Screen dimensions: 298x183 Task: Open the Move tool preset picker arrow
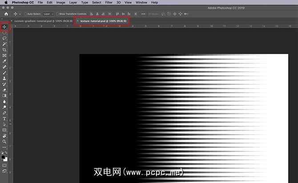20,14
